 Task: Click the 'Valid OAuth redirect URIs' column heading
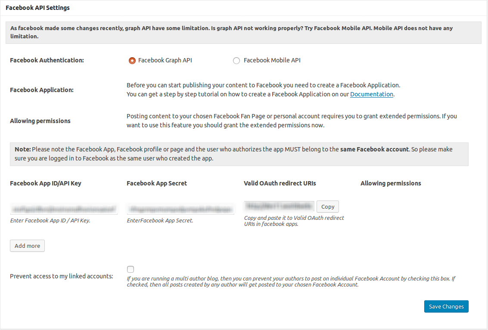[x=280, y=183]
